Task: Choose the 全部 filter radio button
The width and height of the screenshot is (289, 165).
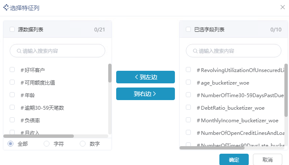Action: point(10,144)
